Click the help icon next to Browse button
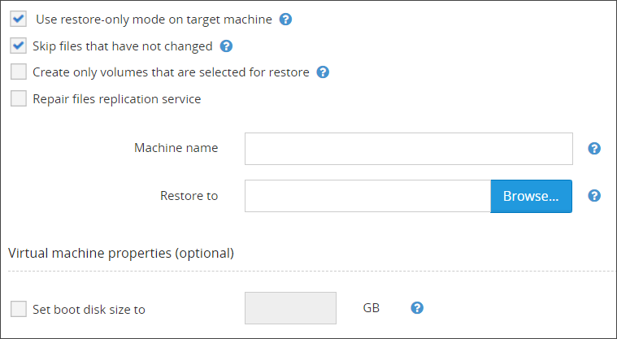The width and height of the screenshot is (617, 339). 594,196
